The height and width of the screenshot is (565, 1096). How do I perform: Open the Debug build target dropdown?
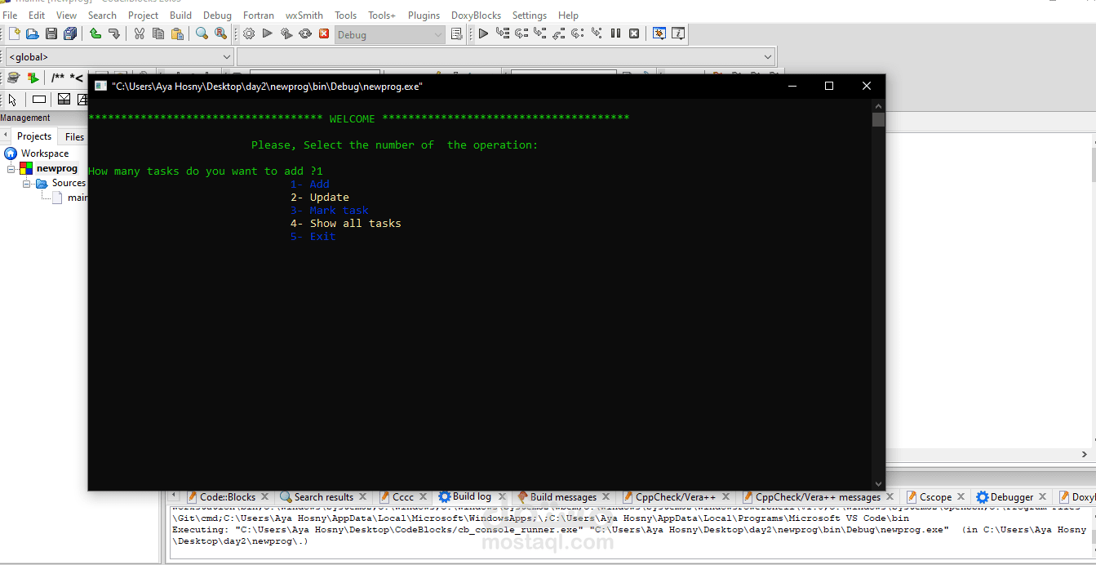[438, 34]
